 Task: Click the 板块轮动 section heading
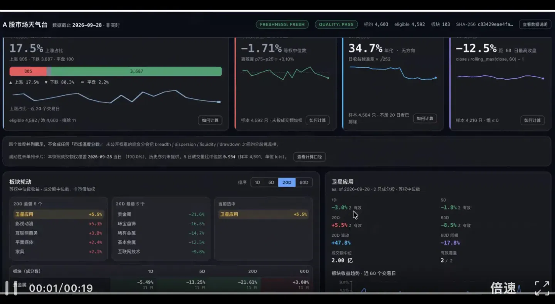click(x=20, y=182)
